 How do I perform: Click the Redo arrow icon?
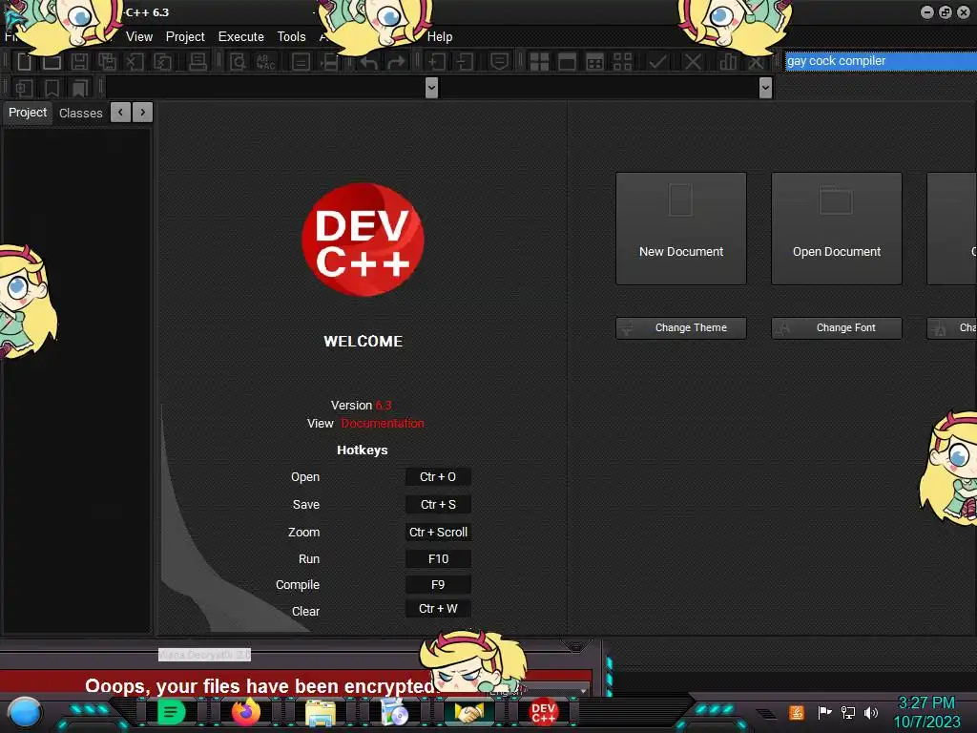pyautogui.click(x=396, y=62)
